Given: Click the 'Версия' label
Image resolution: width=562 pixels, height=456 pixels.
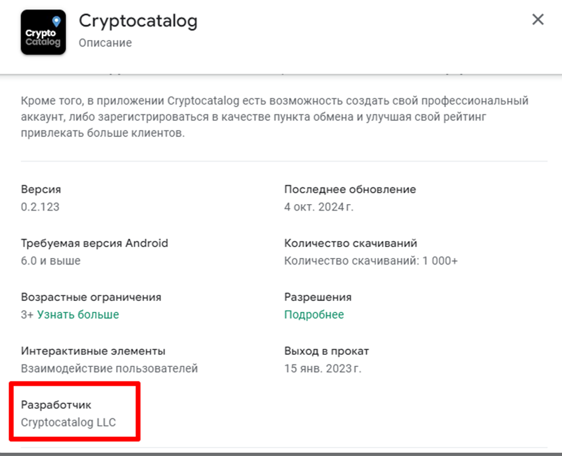Looking at the screenshot, I should click(41, 190).
